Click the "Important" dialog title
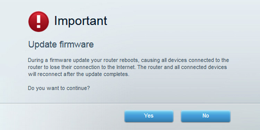 (x=80, y=21)
